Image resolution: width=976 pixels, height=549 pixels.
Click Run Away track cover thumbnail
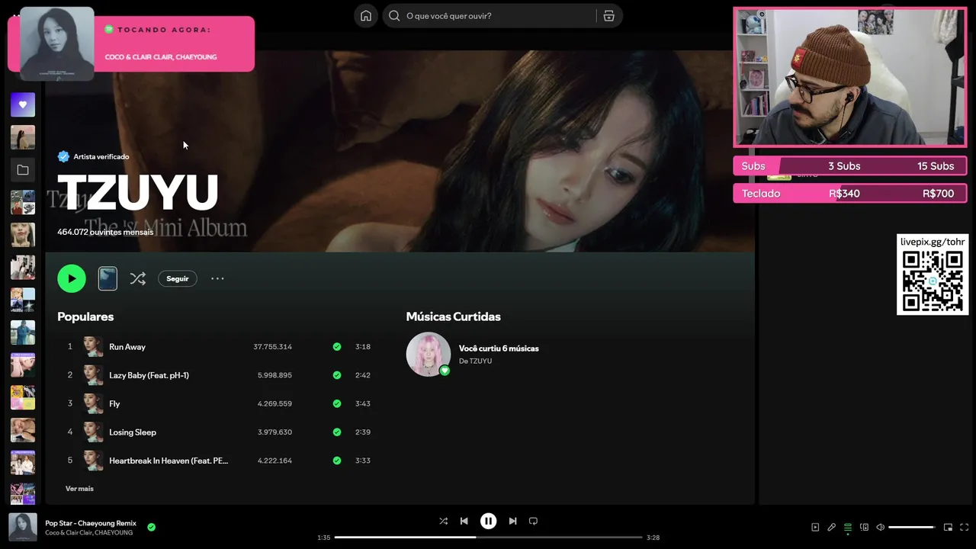pos(93,347)
